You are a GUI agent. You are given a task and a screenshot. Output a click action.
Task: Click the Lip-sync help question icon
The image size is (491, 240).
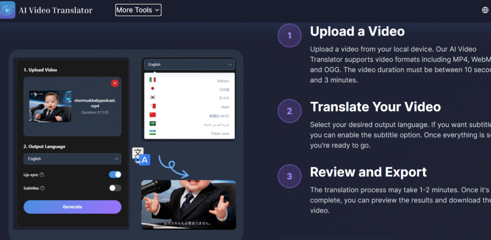[x=42, y=175]
